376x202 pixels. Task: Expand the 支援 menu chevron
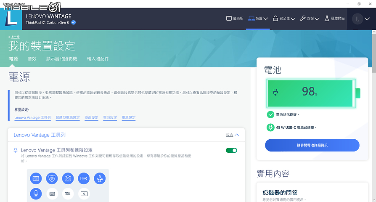tap(317, 19)
